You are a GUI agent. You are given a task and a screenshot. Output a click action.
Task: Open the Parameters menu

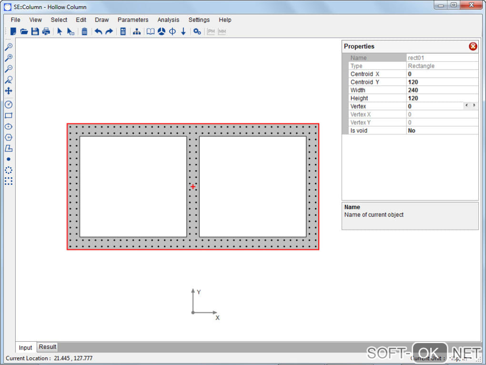[133, 20]
